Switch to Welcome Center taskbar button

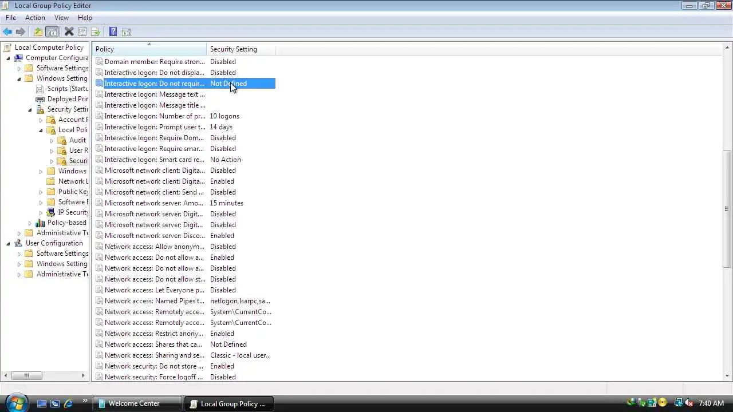(x=137, y=403)
